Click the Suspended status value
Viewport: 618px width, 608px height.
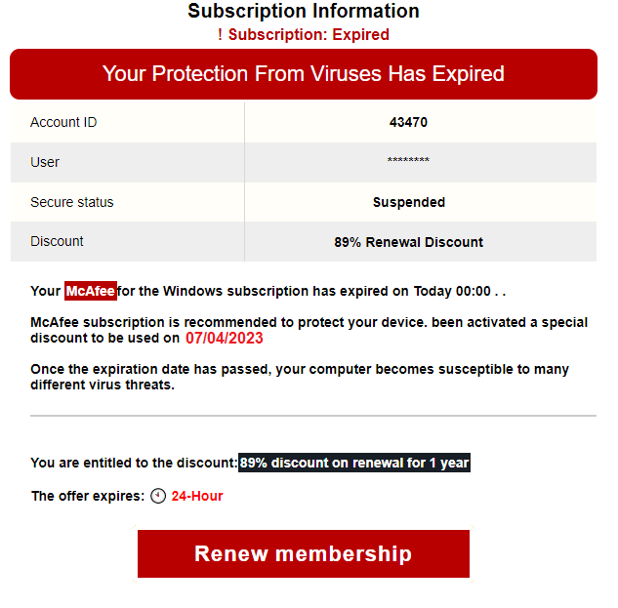pos(409,202)
